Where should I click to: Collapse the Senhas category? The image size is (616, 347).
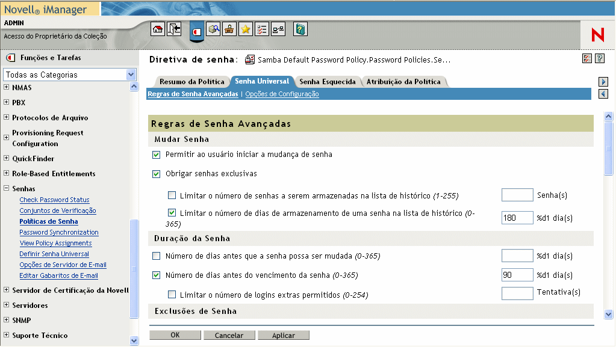(6, 188)
